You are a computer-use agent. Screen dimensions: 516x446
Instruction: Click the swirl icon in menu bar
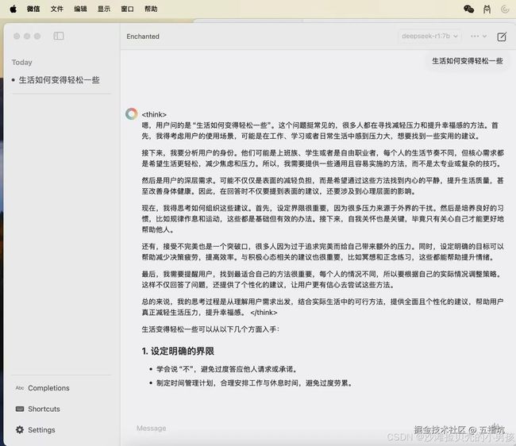[x=505, y=10]
